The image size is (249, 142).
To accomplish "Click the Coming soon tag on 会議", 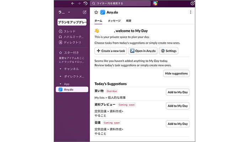I will tap(112, 123).
